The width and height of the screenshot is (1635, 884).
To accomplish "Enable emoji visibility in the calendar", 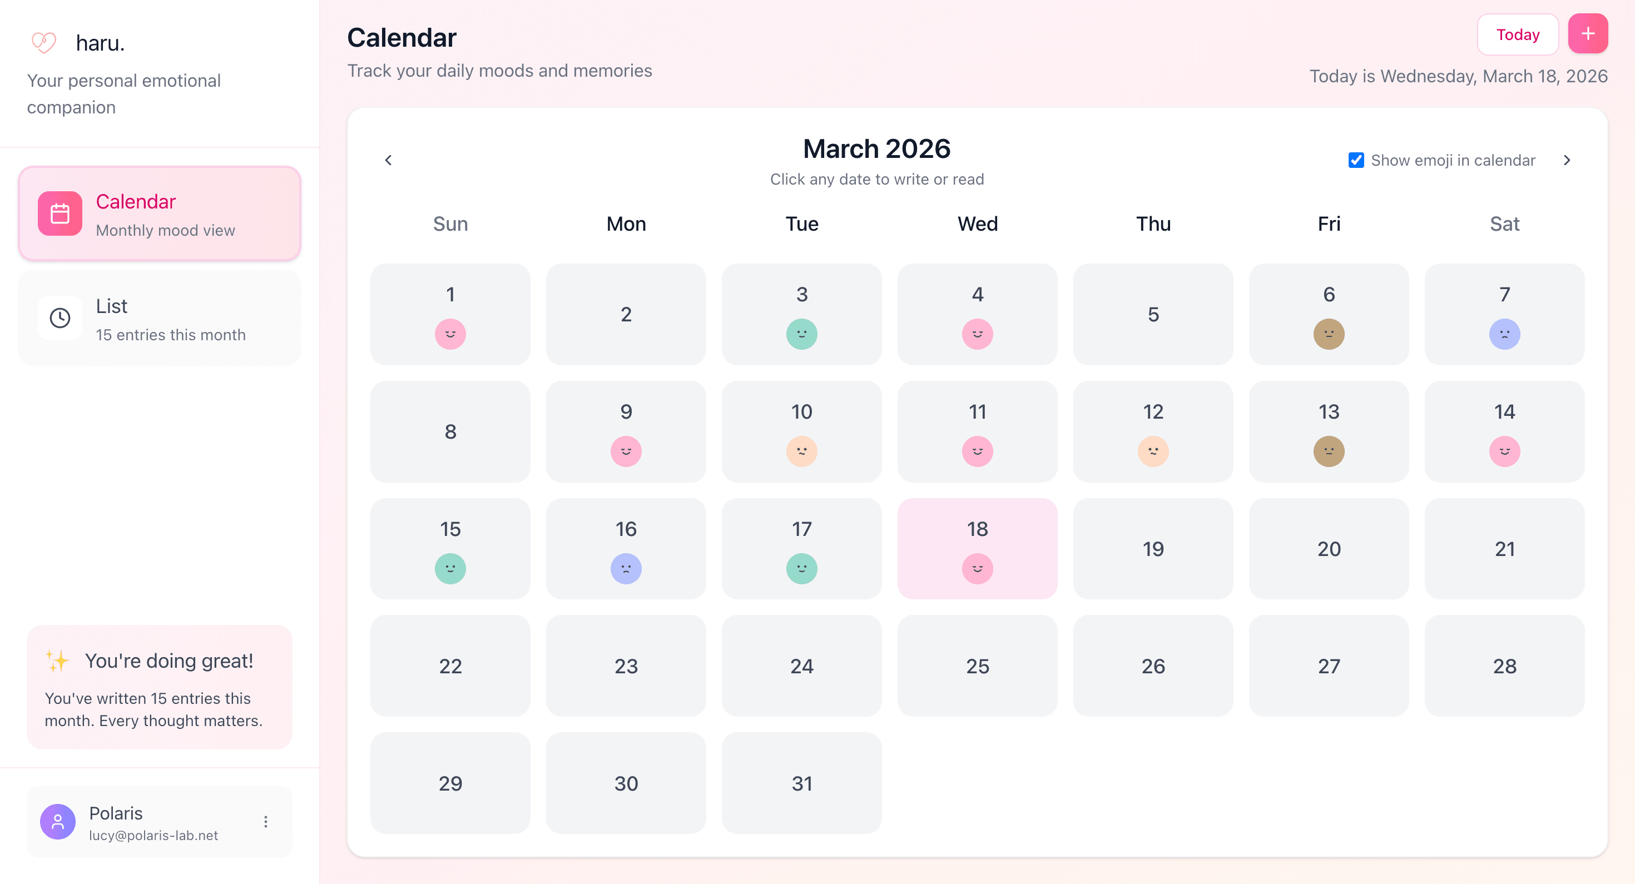I will (1356, 160).
